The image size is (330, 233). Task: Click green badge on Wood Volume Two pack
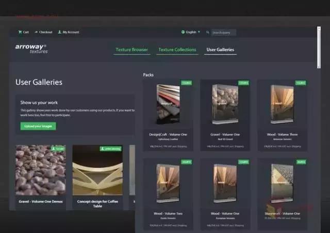point(187,162)
